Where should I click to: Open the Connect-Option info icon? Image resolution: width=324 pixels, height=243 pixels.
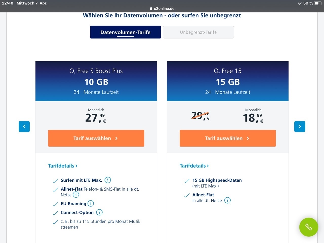point(99,212)
